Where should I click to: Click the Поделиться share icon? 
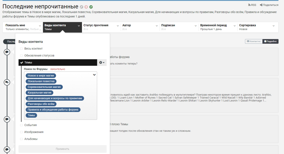(261, 5)
